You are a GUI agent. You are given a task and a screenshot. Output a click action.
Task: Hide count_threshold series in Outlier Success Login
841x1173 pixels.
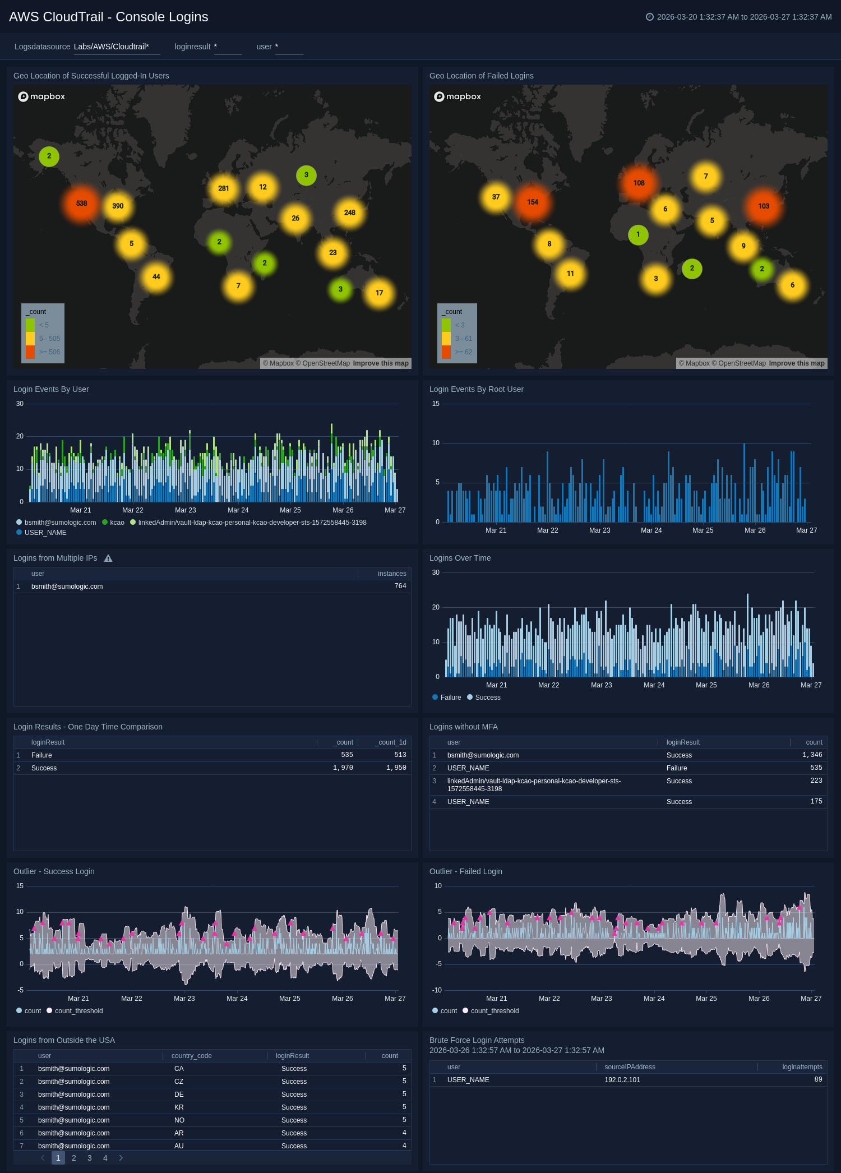(x=75, y=1011)
